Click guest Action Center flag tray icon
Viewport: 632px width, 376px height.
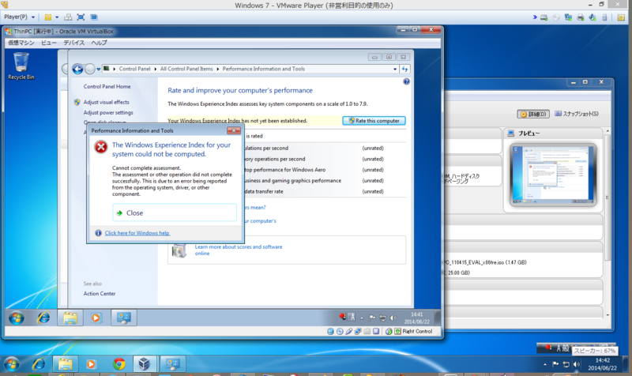(371, 318)
